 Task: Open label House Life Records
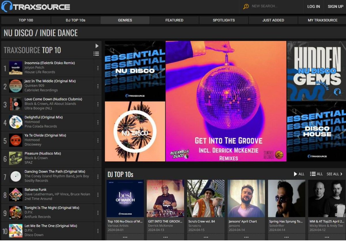coord(40,72)
